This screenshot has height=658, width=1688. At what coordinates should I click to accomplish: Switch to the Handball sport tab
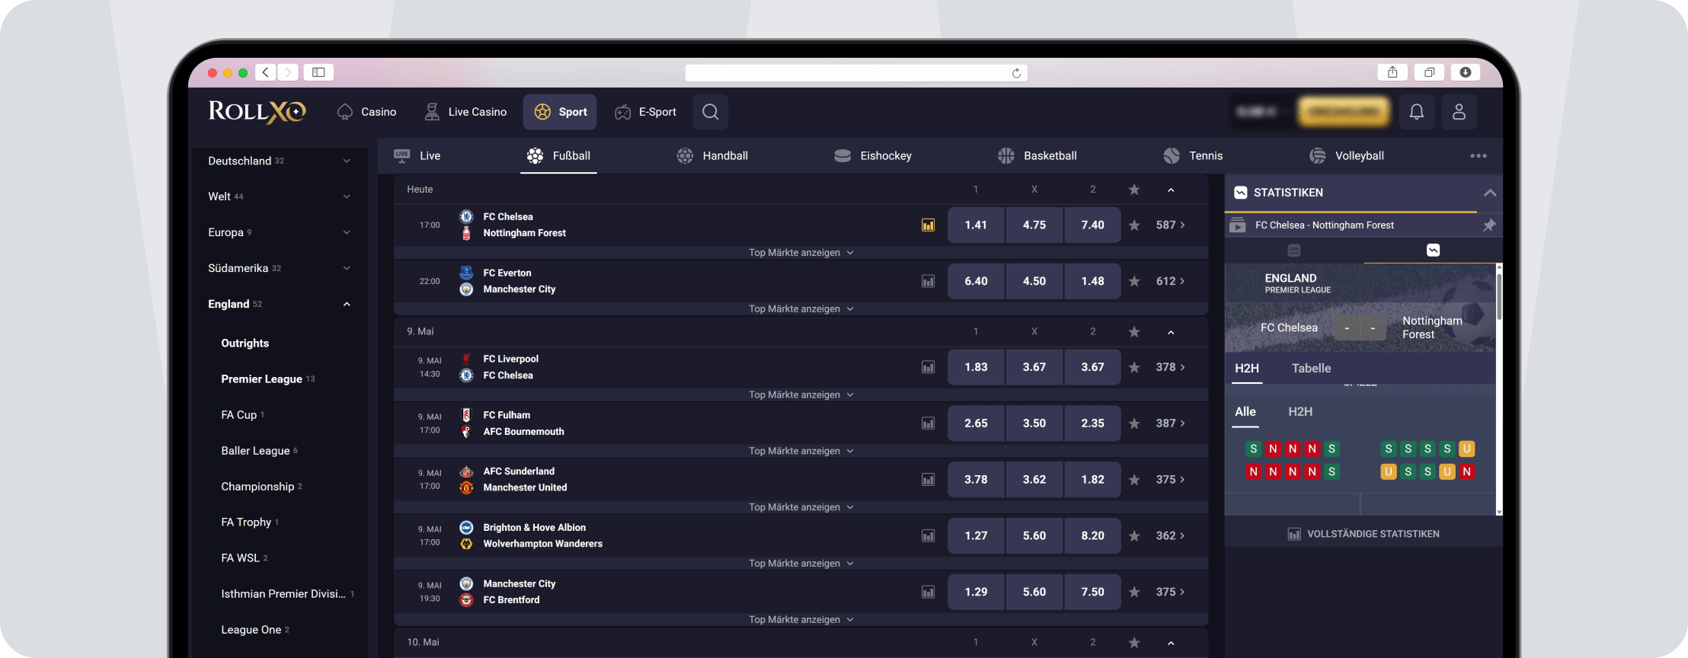712,155
